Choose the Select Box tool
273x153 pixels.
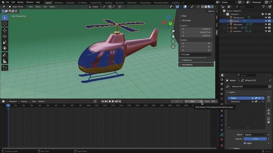pos(5,18)
